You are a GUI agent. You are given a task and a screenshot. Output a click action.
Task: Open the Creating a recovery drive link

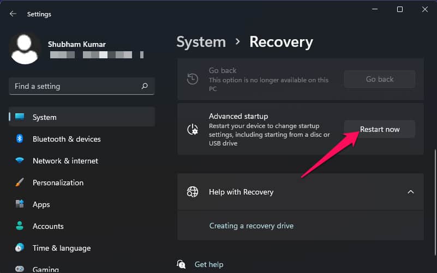pyautogui.click(x=252, y=226)
